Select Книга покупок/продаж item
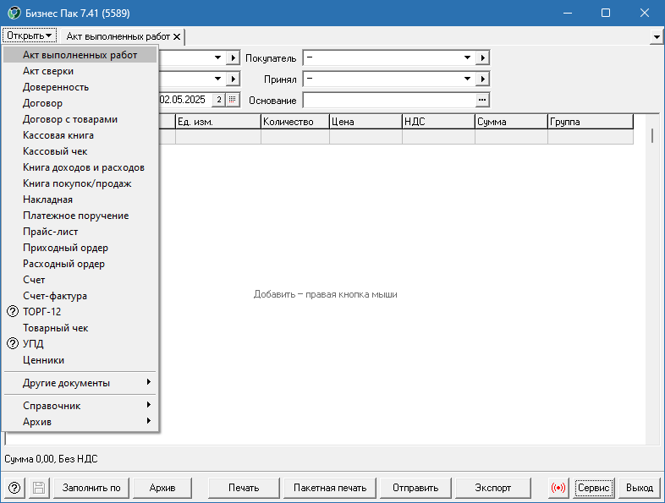The image size is (665, 503). point(80,183)
